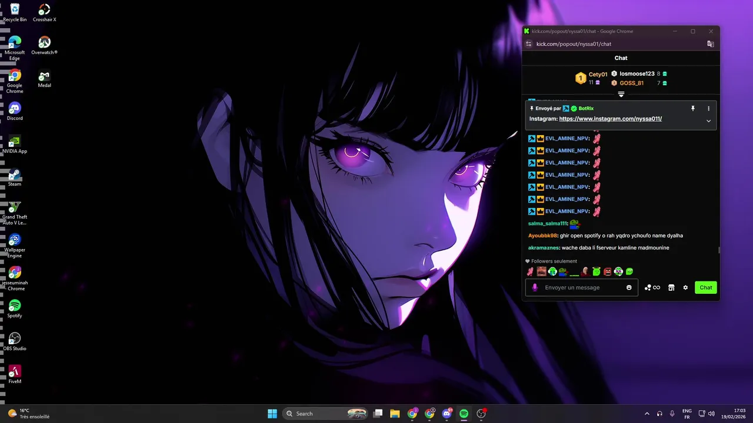The width and height of the screenshot is (753, 423).
Task: Launch Overwatch from the desktop
Action: 44,45
